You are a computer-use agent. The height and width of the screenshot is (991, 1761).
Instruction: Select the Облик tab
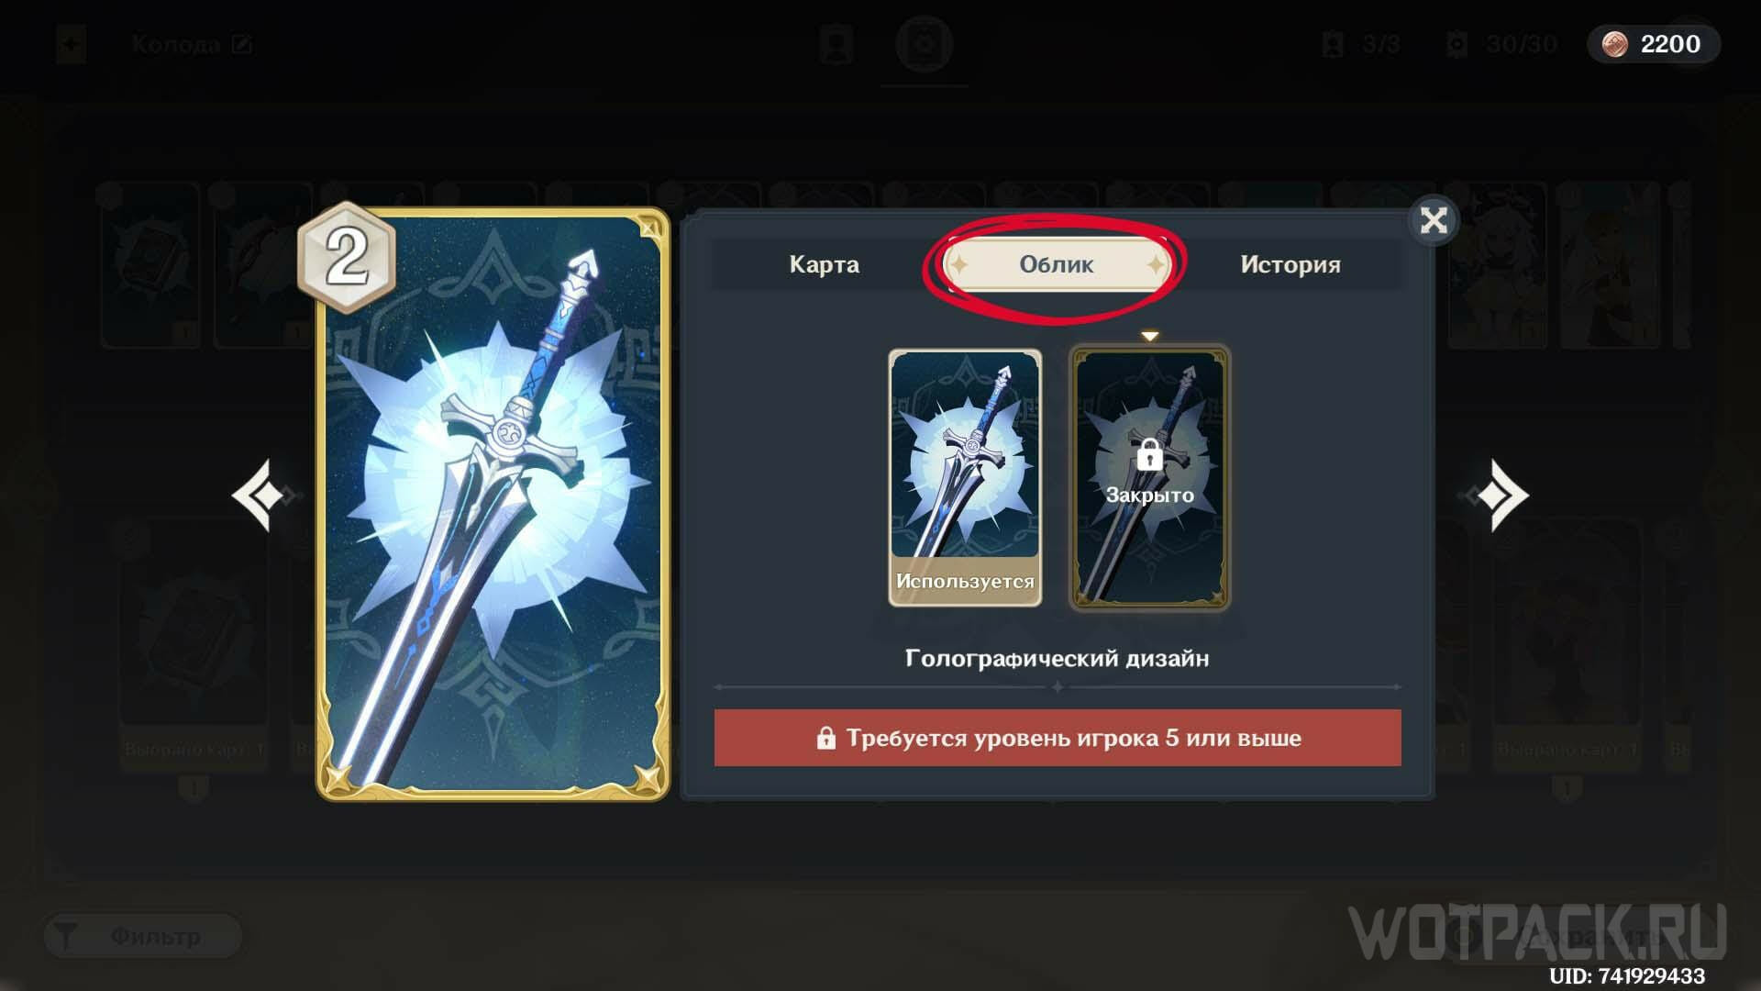click(x=1057, y=264)
